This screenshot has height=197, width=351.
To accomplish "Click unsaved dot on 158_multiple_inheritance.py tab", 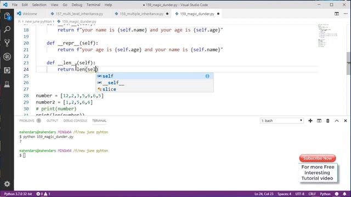I will pos(167,14).
